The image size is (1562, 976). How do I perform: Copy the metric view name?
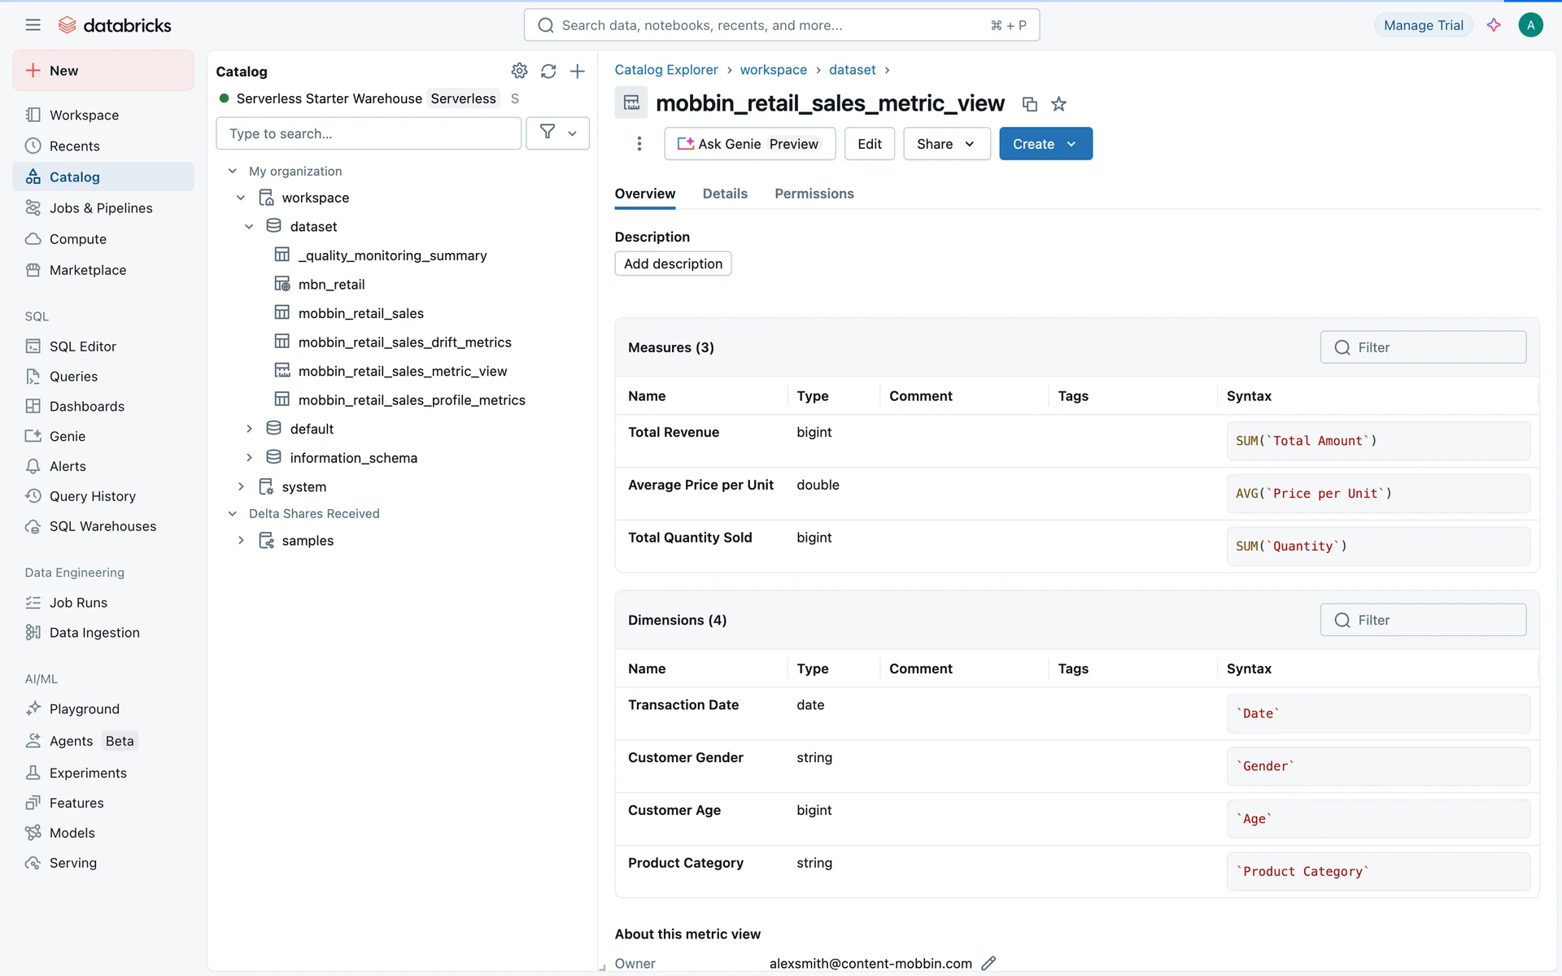(x=1029, y=104)
